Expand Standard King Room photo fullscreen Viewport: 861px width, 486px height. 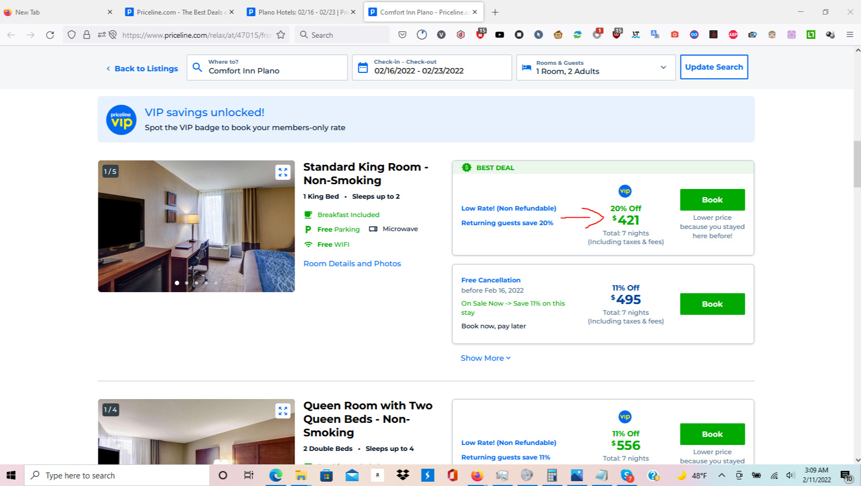tap(283, 172)
